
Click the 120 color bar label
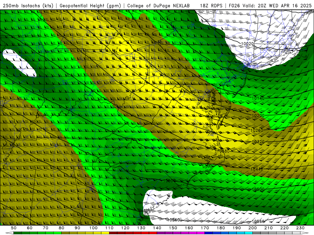click(125, 228)
